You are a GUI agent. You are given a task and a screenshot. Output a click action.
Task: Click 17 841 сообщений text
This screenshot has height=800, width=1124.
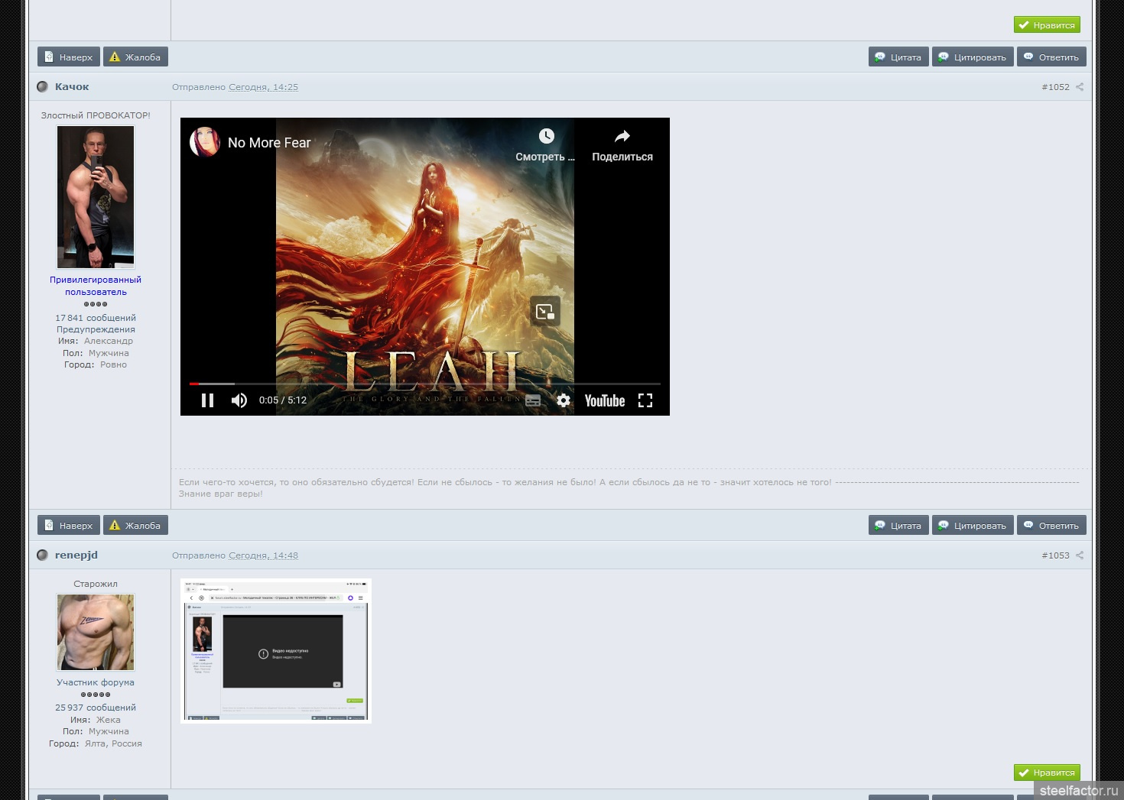tap(96, 318)
